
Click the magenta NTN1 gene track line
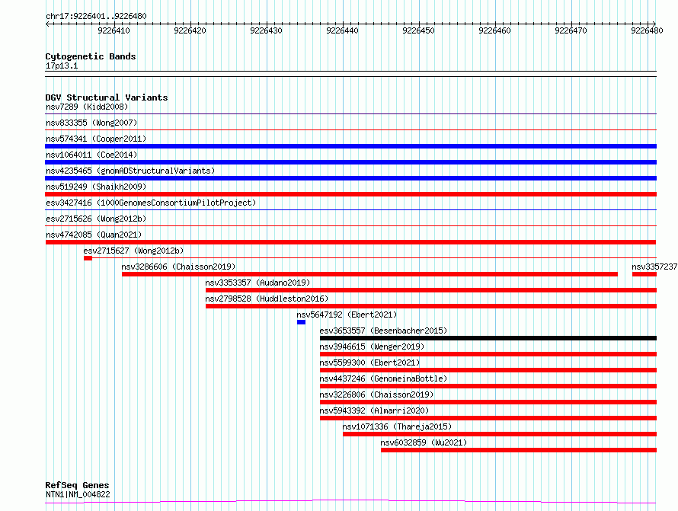tap(350, 502)
